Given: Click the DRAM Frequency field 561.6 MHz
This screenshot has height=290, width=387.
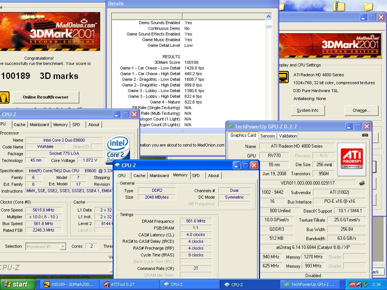Looking at the screenshot, I should pyautogui.click(x=196, y=221).
